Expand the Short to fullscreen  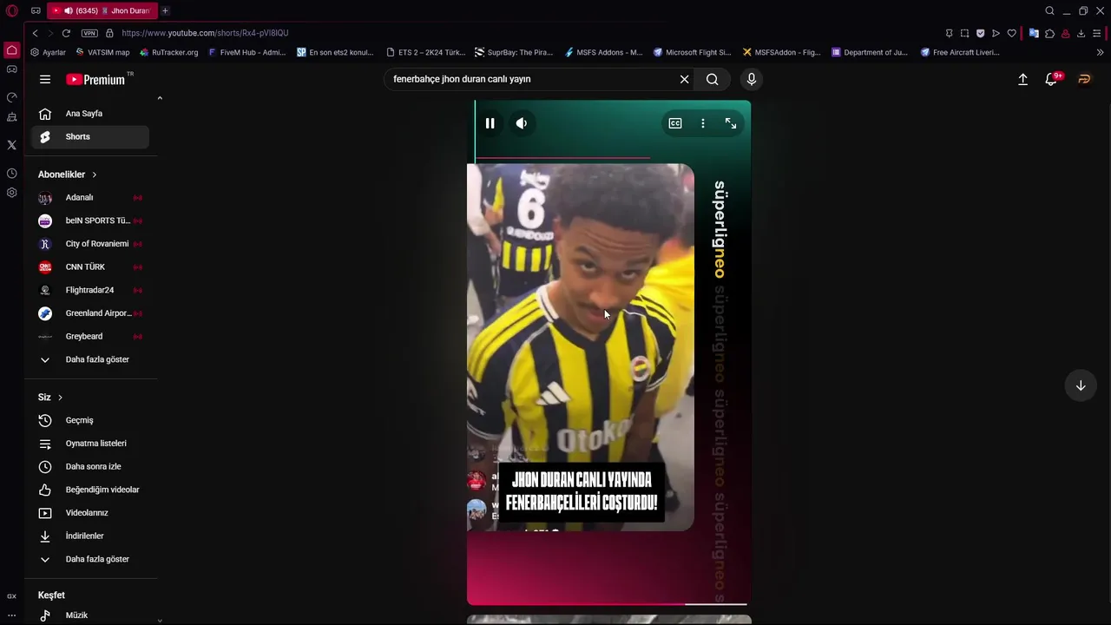click(x=731, y=123)
